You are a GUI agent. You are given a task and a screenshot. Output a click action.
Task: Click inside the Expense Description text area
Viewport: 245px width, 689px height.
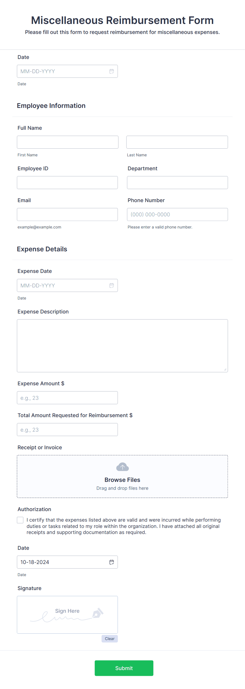[x=122, y=345]
